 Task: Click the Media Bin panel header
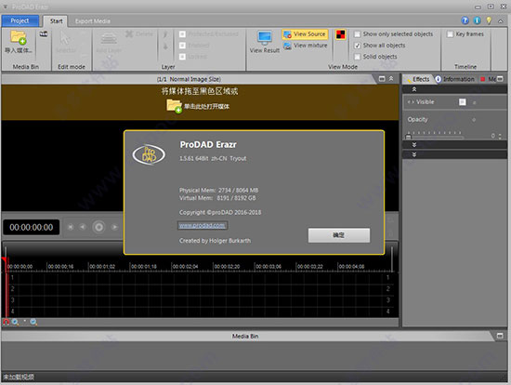(x=245, y=336)
